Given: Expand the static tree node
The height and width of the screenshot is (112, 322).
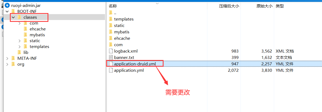Looking at the screenshot, I should coord(20,41).
